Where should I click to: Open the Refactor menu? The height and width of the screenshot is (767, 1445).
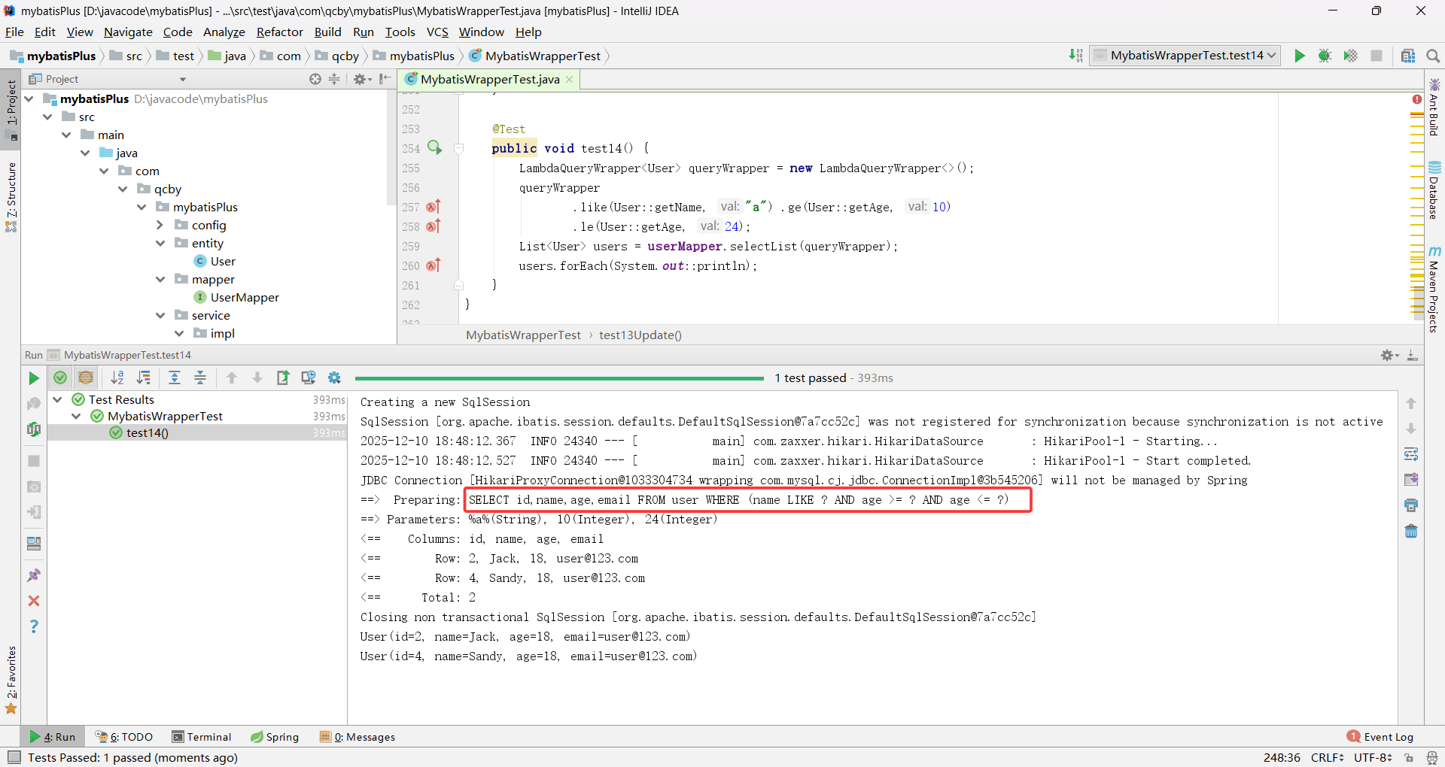coord(279,32)
